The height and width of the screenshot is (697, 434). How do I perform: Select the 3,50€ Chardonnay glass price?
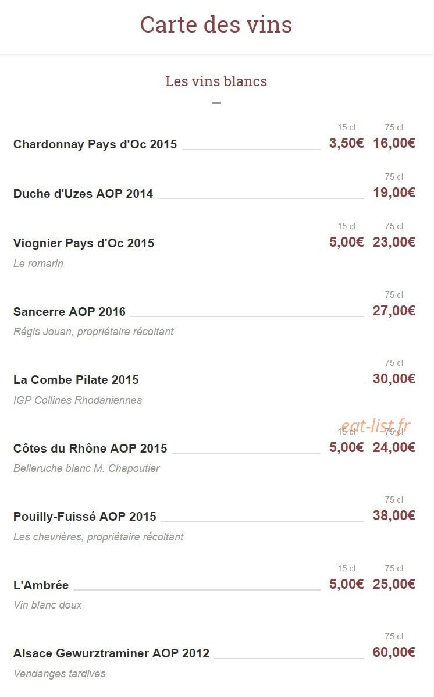(x=346, y=143)
